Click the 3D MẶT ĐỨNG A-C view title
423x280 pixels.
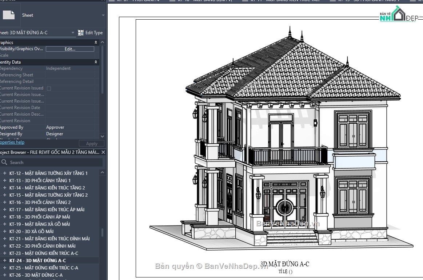(x=285, y=264)
